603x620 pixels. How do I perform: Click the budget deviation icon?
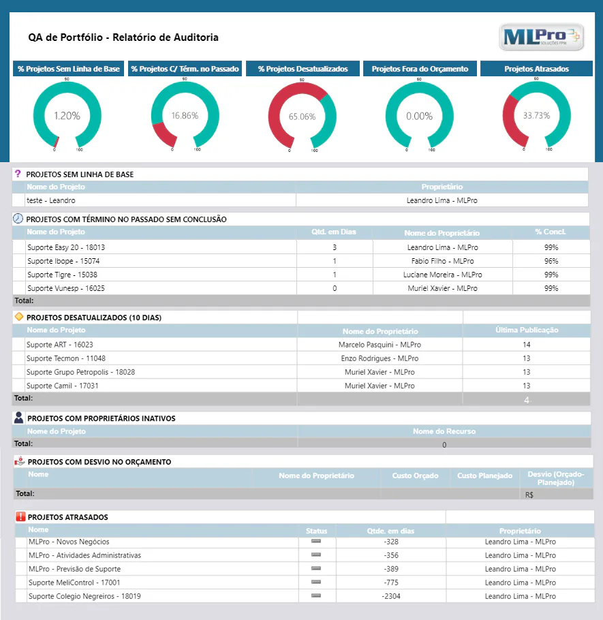pos(19,461)
